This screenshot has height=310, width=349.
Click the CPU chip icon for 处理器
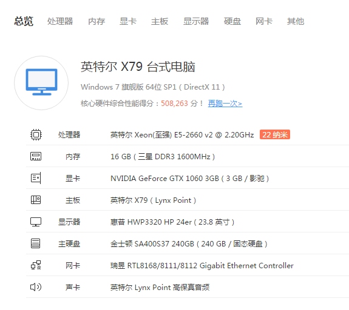36,134
